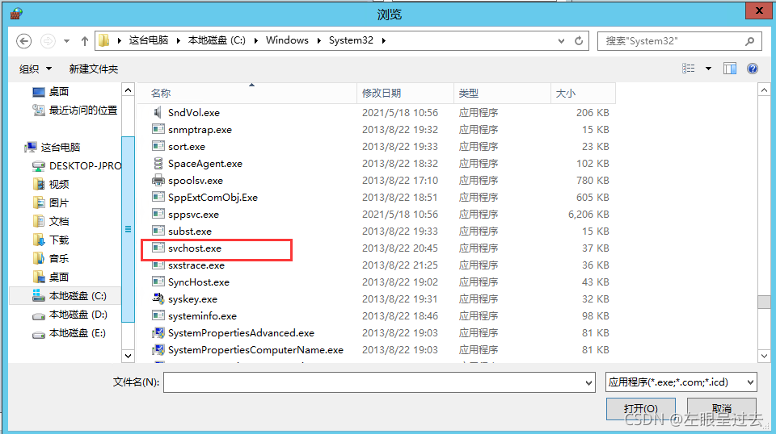Click file list scrollbar up arrow
This screenshot has width=776, height=434.
click(x=764, y=90)
